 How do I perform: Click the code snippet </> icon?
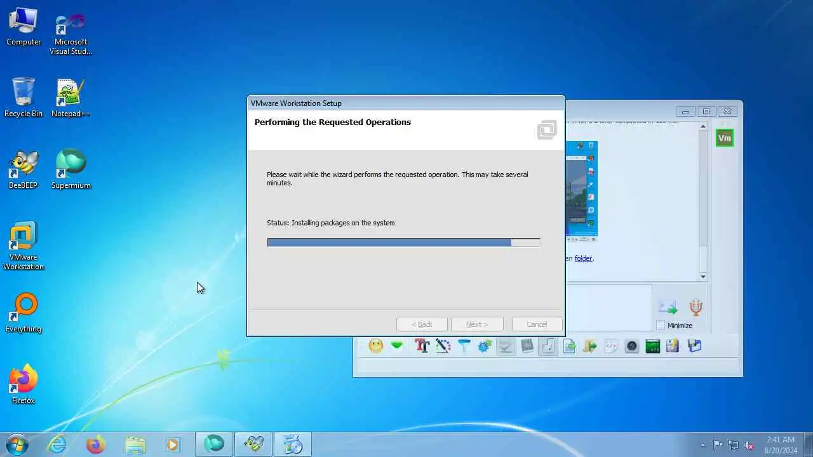click(611, 346)
